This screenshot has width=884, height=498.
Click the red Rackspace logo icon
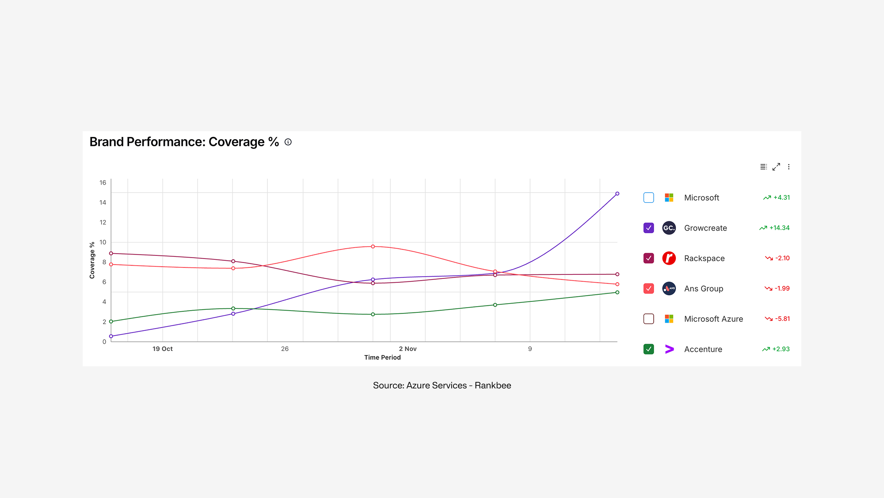(x=669, y=258)
